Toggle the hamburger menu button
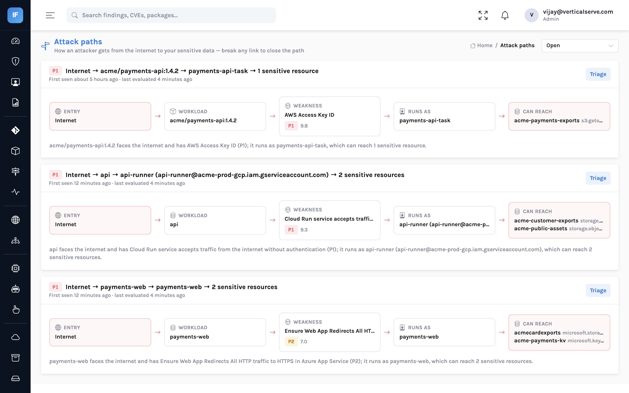Image resolution: width=629 pixels, height=393 pixels. (x=50, y=15)
